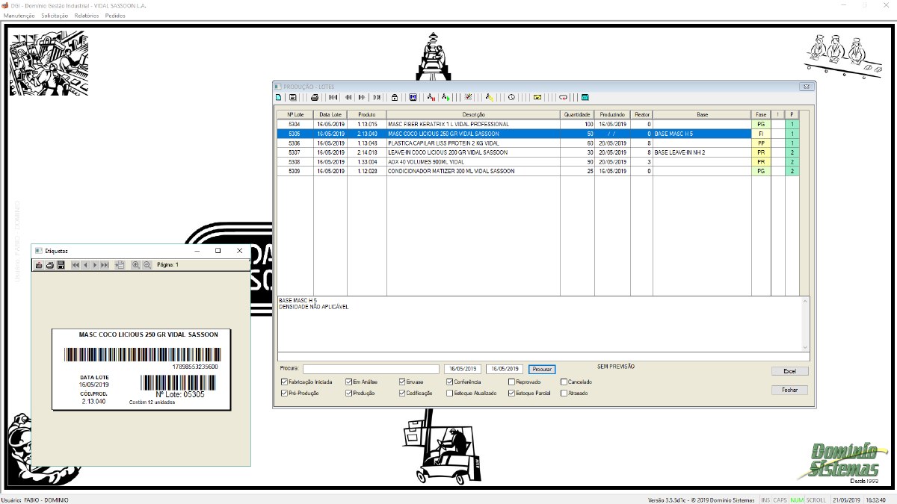Toggle Envase checkbox
This screenshot has width=897, height=504.
402,382
